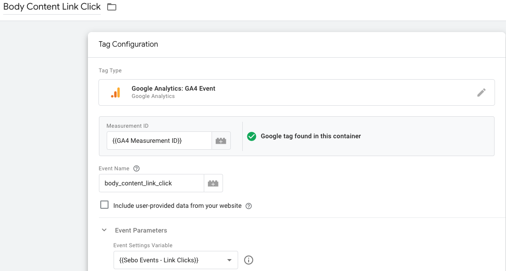Click the Event Parameters section label
Image resolution: width=506 pixels, height=271 pixels.
(x=141, y=230)
